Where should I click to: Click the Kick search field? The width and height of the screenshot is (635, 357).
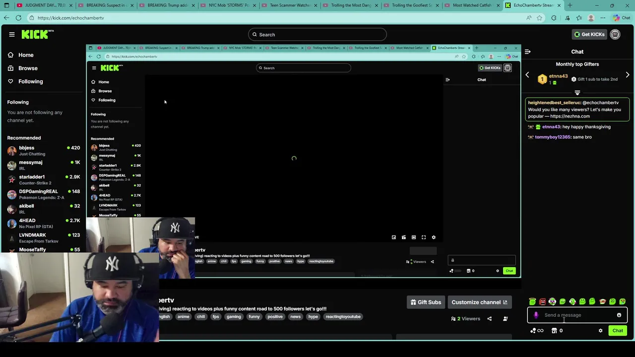317,34
